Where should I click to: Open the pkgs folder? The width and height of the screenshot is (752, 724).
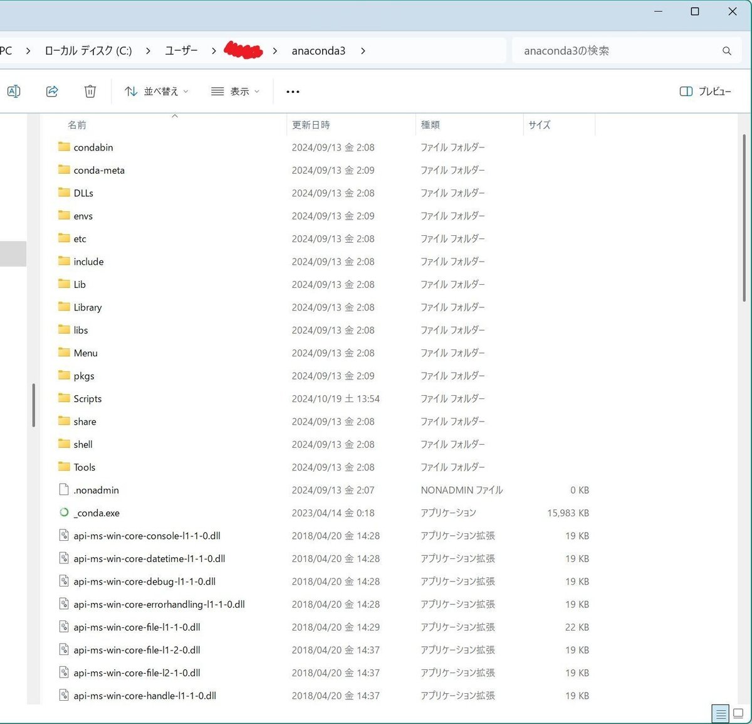tap(84, 375)
